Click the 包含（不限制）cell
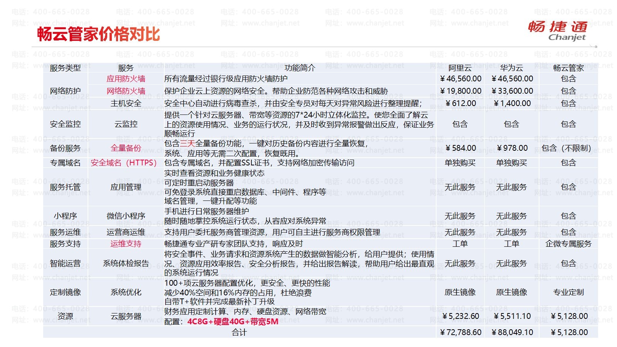The image size is (617, 347). 566,148
